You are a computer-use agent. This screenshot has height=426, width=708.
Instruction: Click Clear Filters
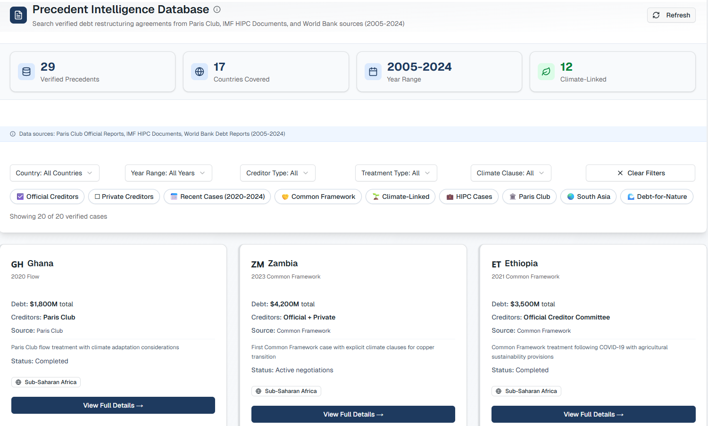click(640, 173)
